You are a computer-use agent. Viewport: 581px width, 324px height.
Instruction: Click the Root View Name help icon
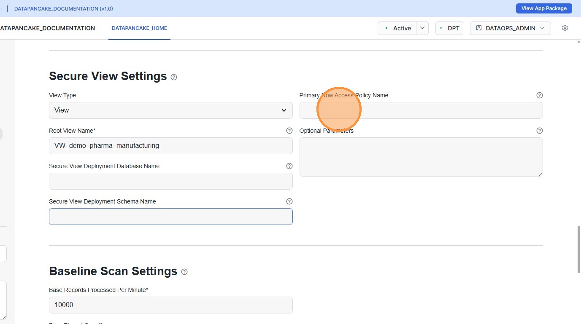tap(289, 131)
